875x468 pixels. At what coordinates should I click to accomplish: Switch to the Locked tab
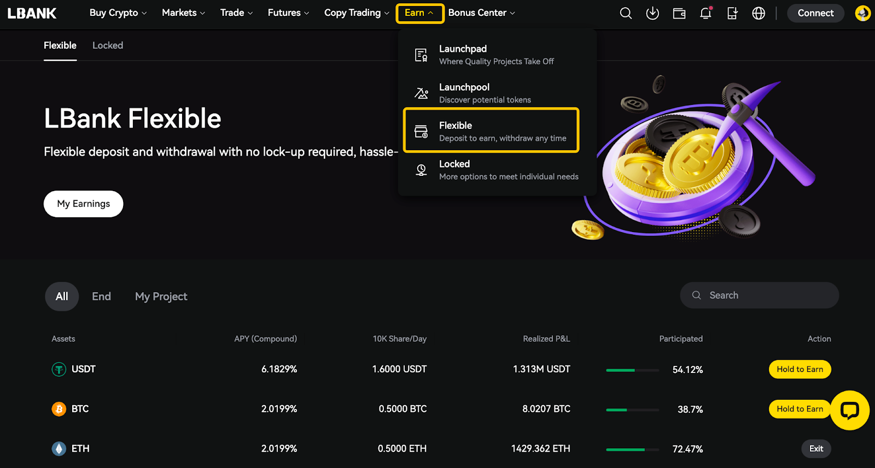point(108,45)
